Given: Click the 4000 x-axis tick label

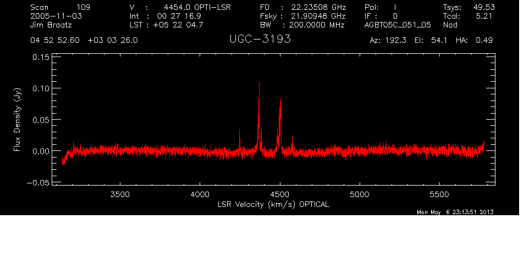Looking at the screenshot, I should point(200,194).
